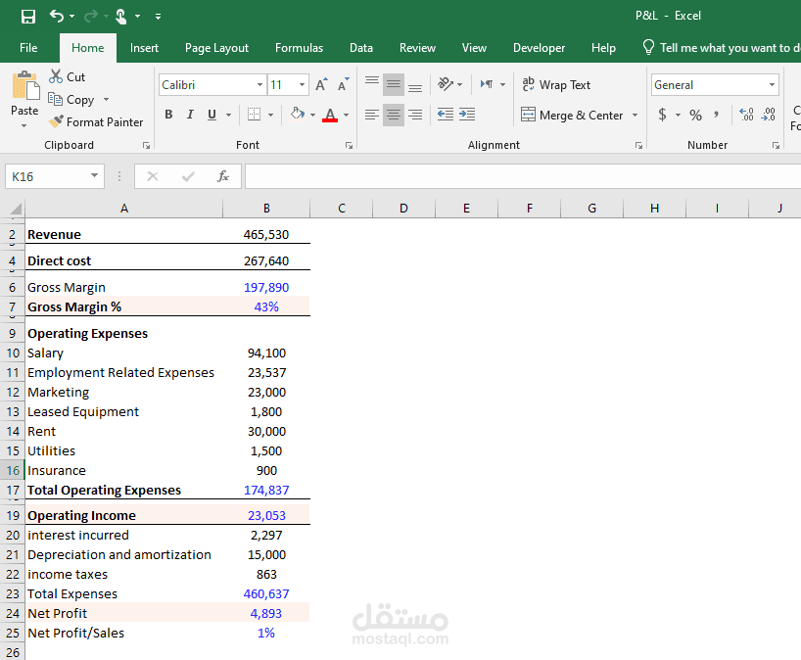Switch to Developer tab

click(x=539, y=48)
